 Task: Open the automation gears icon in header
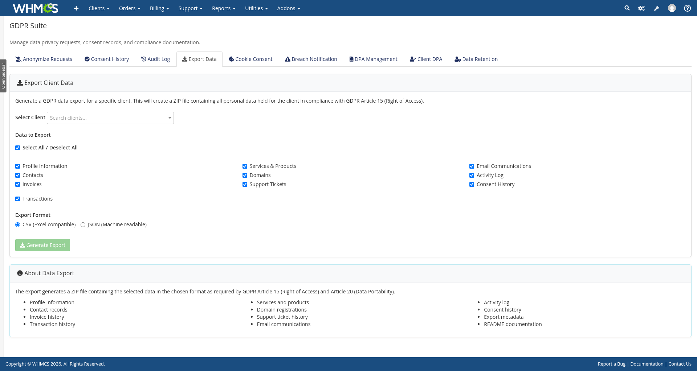tap(641, 8)
